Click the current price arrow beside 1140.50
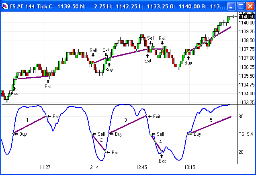256x175 pixels. pyautogui.click(x=235, y=16)
